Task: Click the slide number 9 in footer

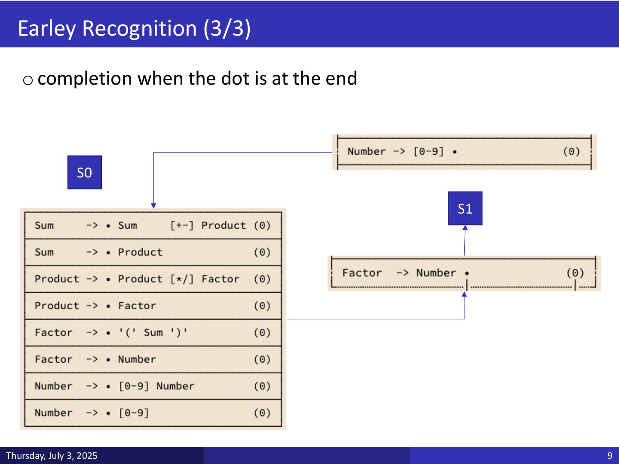Action: [610, 456]
